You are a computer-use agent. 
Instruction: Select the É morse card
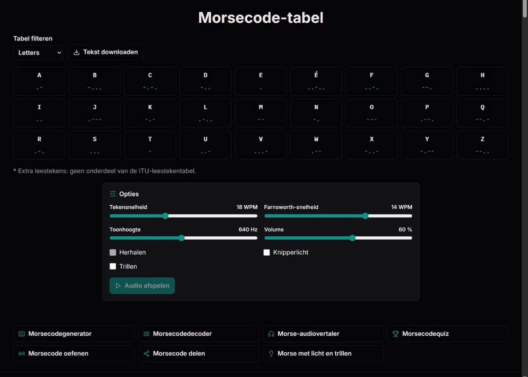pos(316,81)
